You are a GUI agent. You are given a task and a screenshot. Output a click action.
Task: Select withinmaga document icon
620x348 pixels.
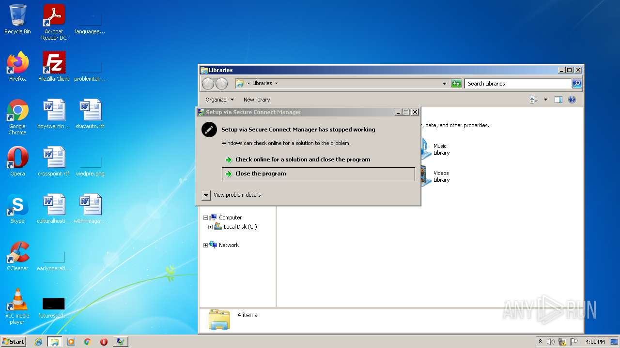(90, 209)
